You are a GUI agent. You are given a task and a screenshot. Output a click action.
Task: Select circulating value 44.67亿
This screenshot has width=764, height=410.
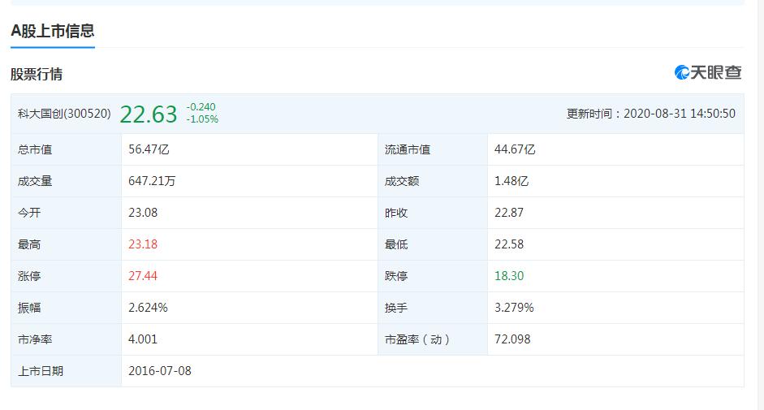[515, 149]
